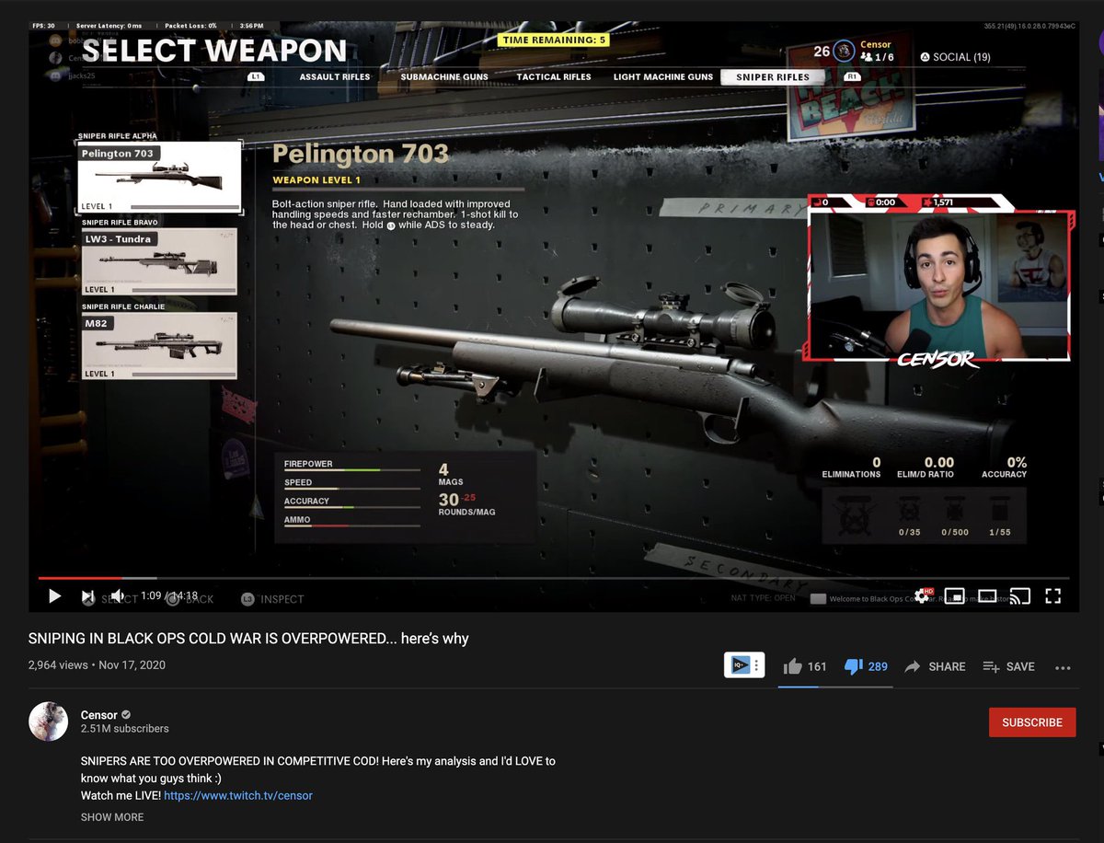The image size is (1104, 843).
Task: Open the Censor channel name link
Action: pos(99,715)
